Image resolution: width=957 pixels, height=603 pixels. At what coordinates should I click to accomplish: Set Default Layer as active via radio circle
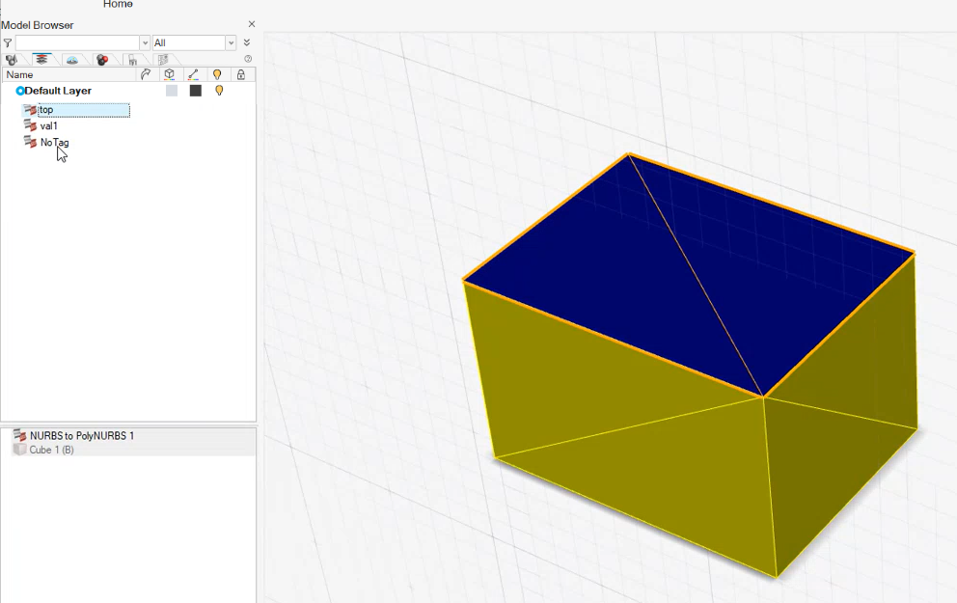point(20,91)
